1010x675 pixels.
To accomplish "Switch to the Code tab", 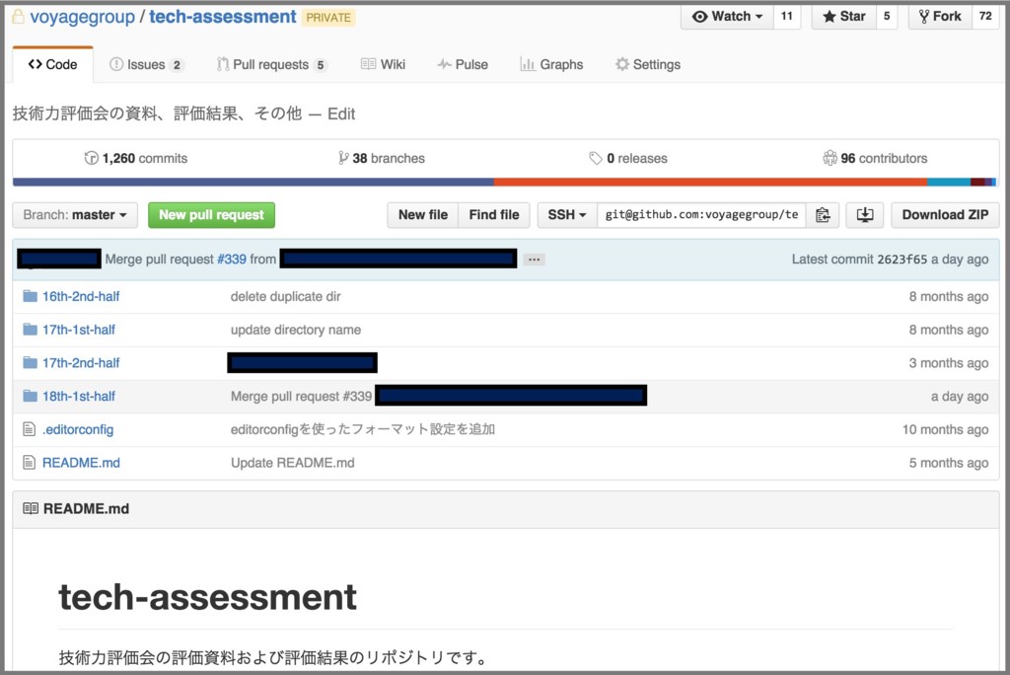I will pos(53,64).
